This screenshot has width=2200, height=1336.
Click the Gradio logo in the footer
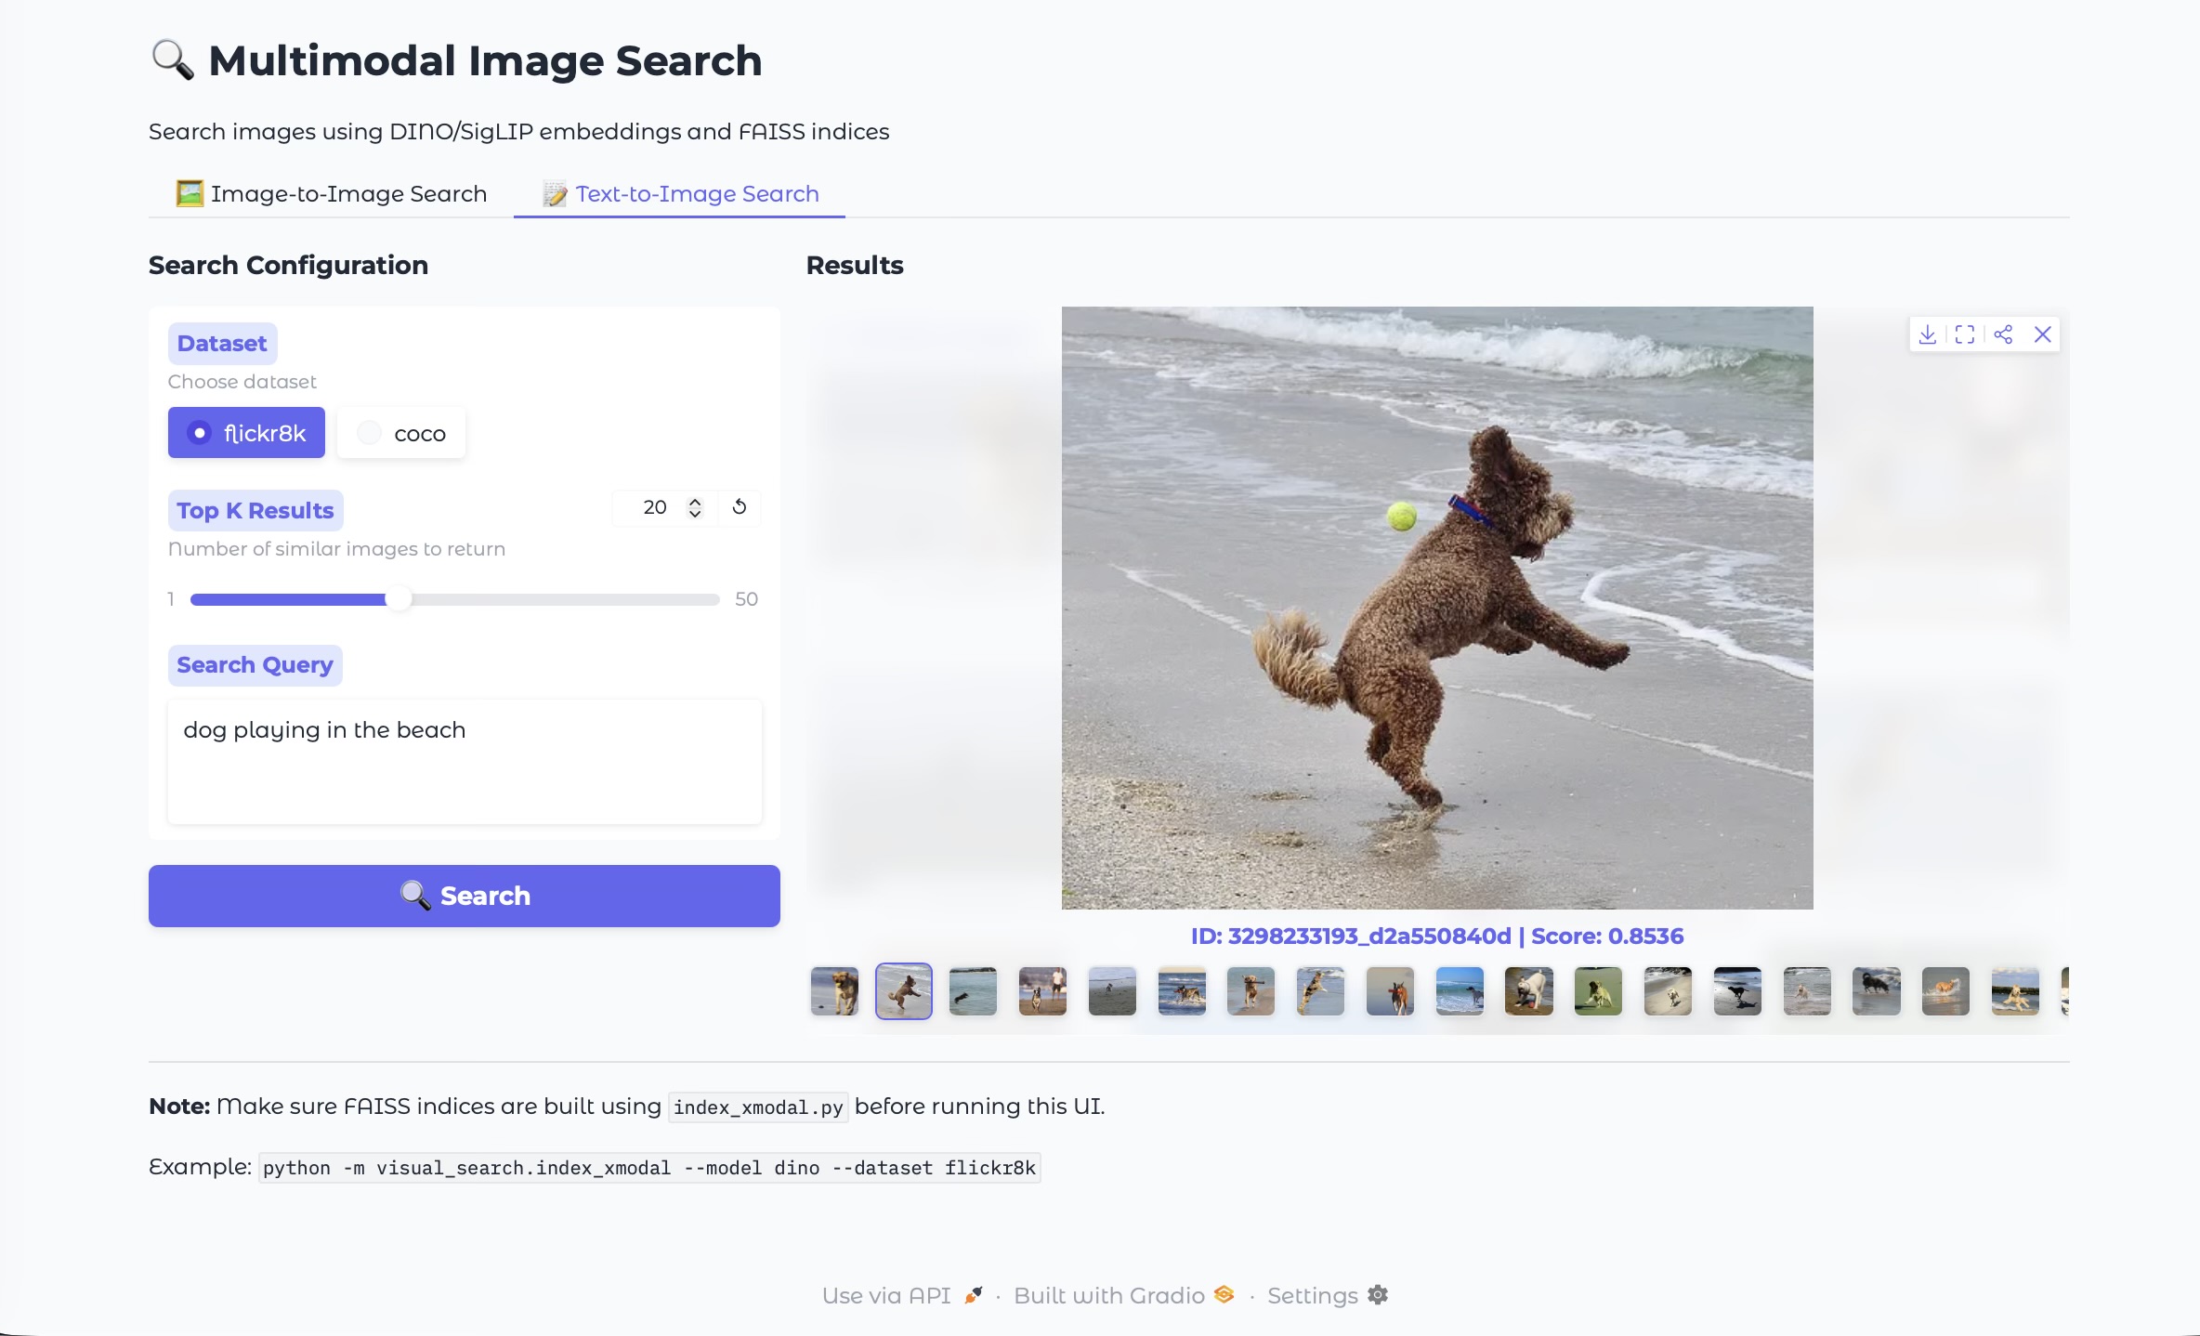click(x=1223, y=1294)
